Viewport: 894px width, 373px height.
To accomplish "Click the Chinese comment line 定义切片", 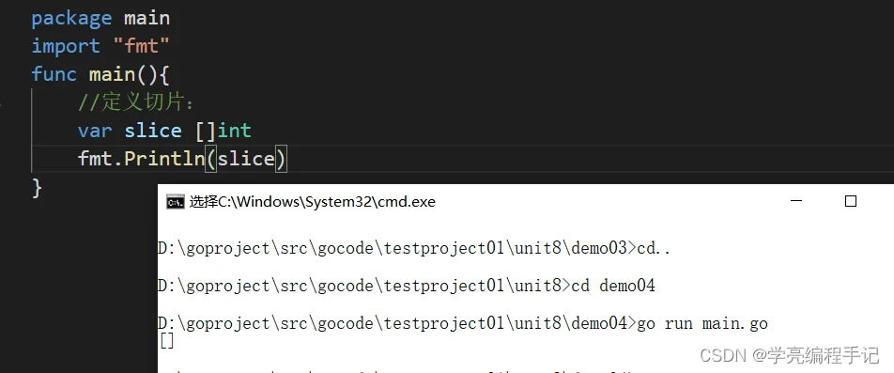I will tap(136, 102).
